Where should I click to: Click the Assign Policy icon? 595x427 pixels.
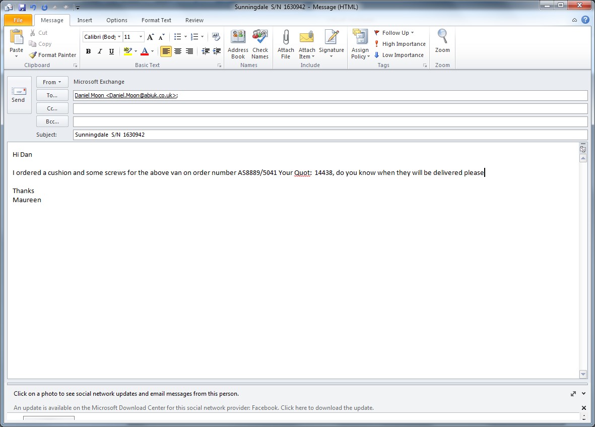coord(360,37)
